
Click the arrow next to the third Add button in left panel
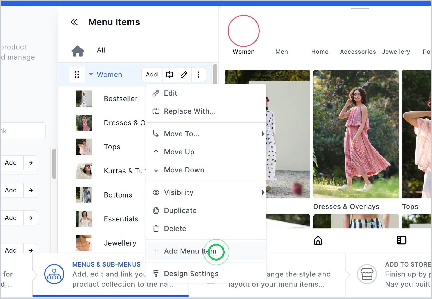click(31, 218)
